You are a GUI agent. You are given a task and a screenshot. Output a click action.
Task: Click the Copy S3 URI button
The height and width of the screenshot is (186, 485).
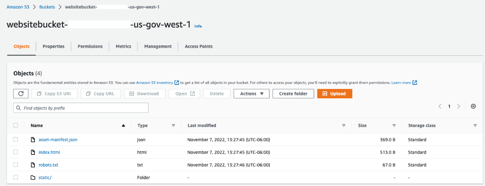(54, 94)
